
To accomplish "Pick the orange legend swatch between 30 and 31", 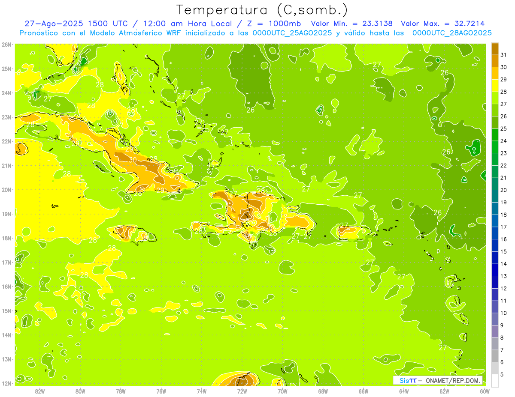I will coord(495,61).
